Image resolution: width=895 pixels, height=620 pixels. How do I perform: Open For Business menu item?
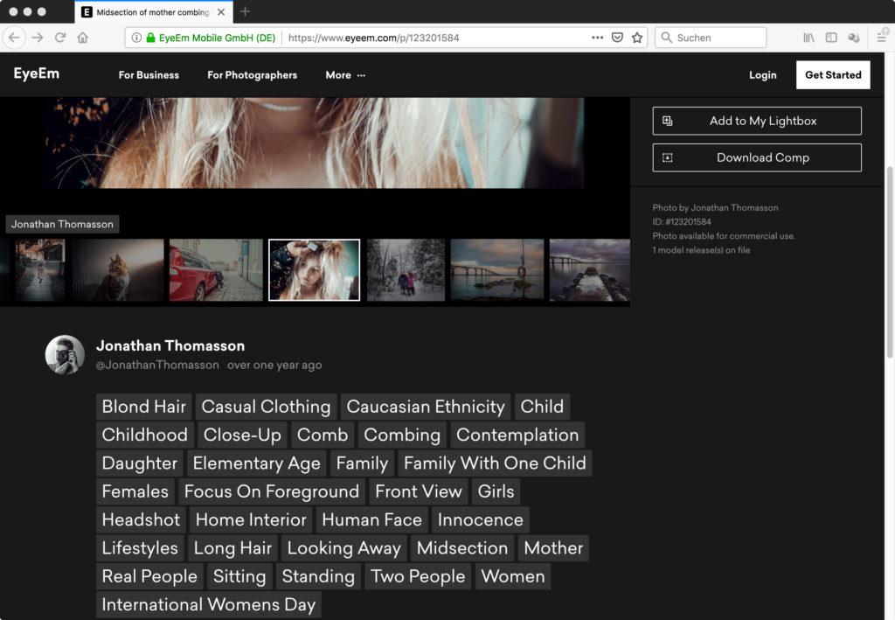coord(149,75)
